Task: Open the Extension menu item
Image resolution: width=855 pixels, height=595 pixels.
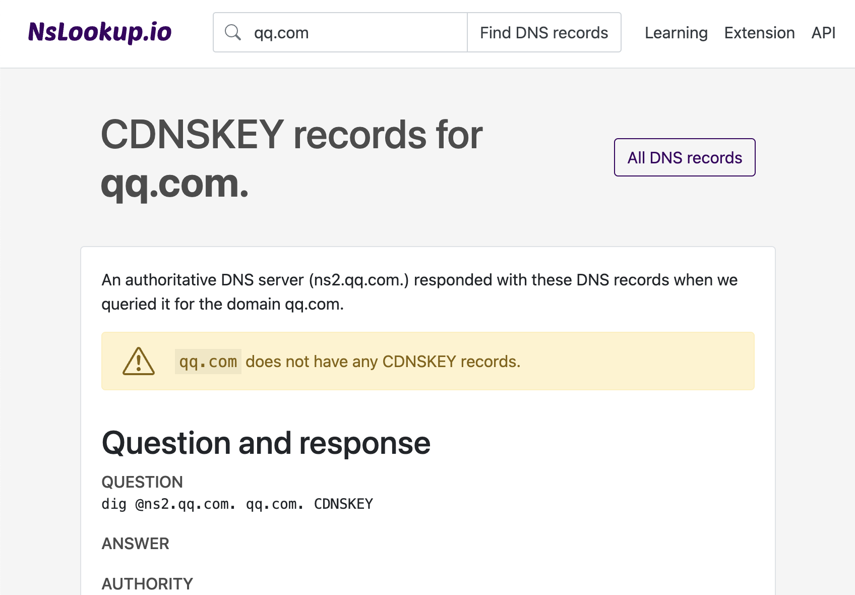Action: (x=759, y=32)
